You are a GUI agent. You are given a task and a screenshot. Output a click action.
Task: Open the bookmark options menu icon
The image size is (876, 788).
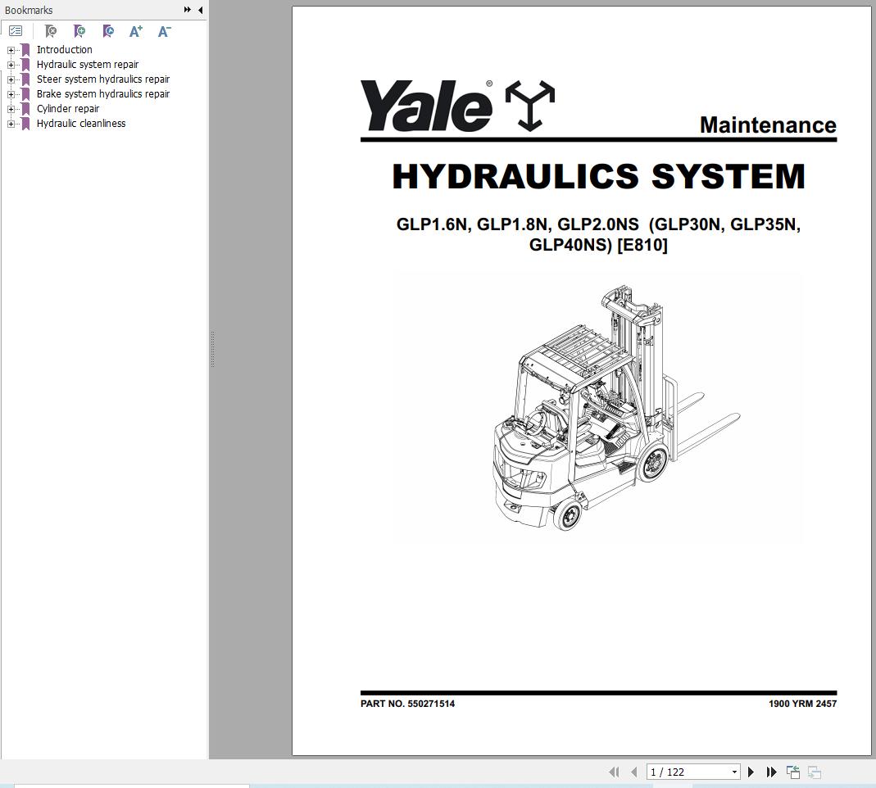point(16,31)
